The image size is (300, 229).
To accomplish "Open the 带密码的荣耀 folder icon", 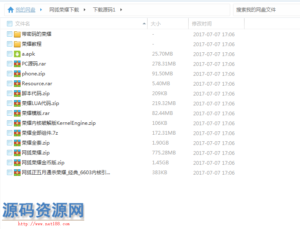I will click(17, 34).
